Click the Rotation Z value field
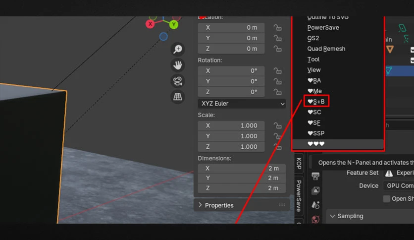This screenshot has height=240, width=414. coord(231,92)
